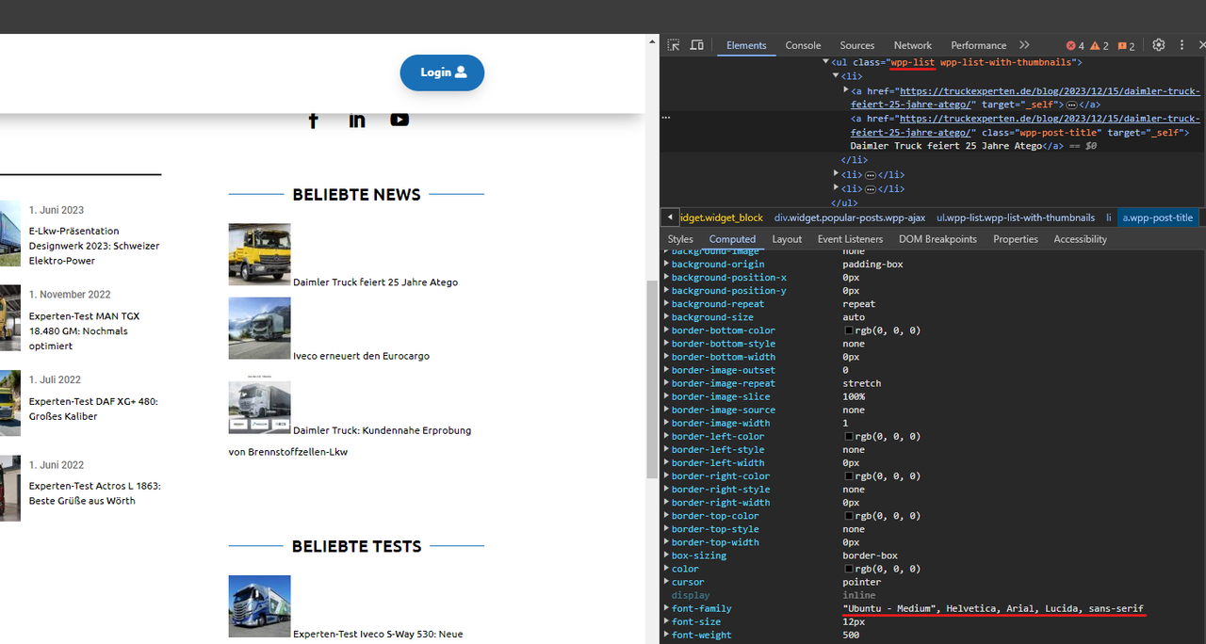Viewport: 1206px width, 644px height.
Task: Collapse the ul wpp-list node
Action: [x=826, y=62]
